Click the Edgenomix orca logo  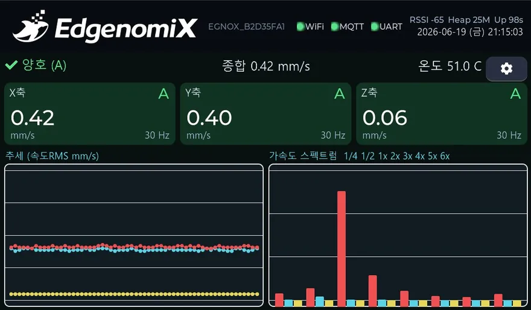pos(31,26)
